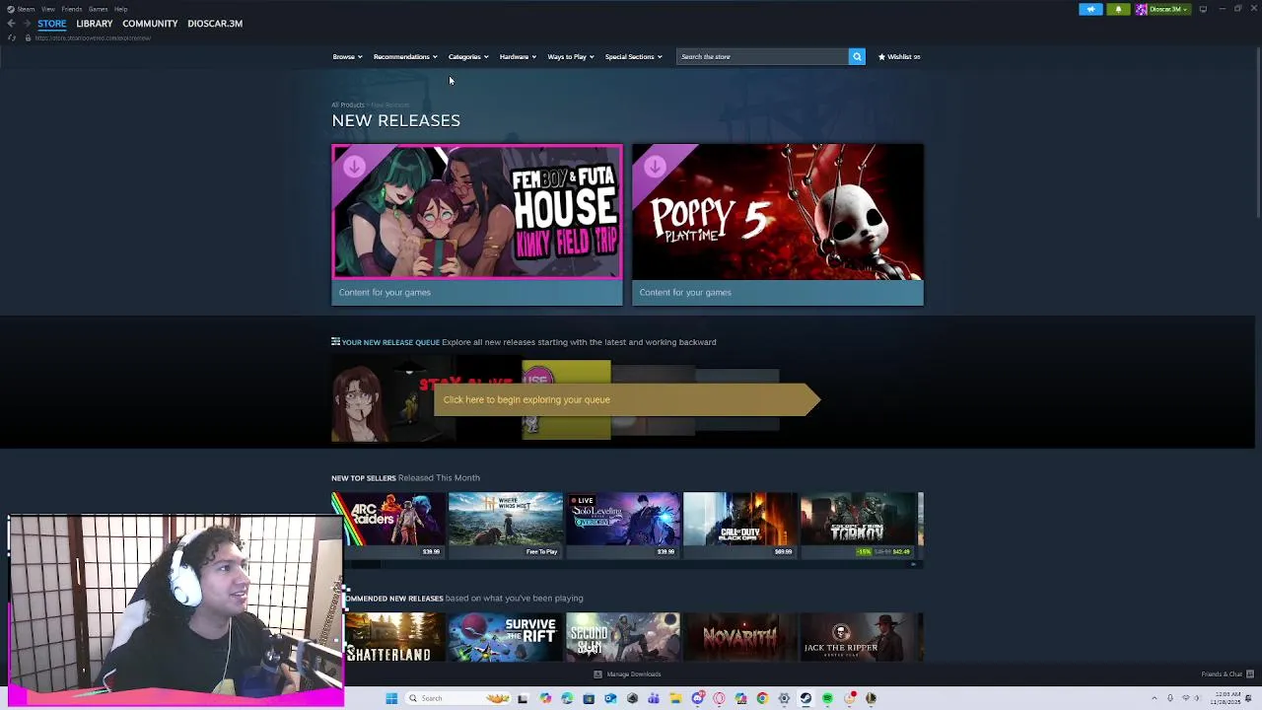Switch to Big Picture mode icon
The image size is (1262, 710).
point(1203,9)
